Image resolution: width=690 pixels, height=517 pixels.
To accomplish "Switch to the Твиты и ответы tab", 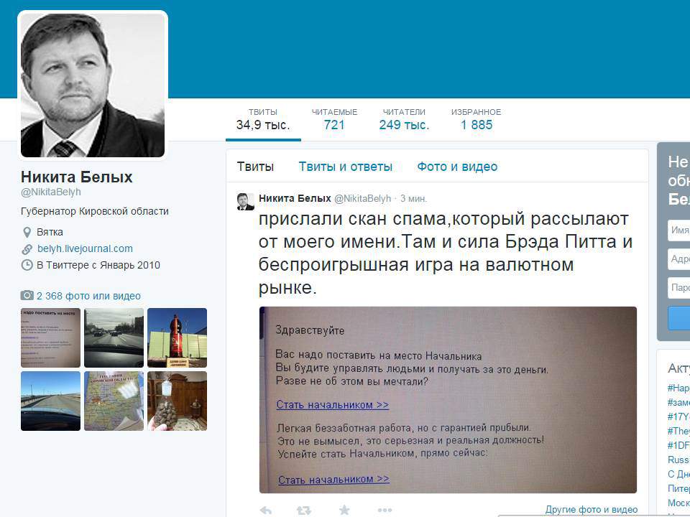I will pyautogui.click(x=346, y=167).
